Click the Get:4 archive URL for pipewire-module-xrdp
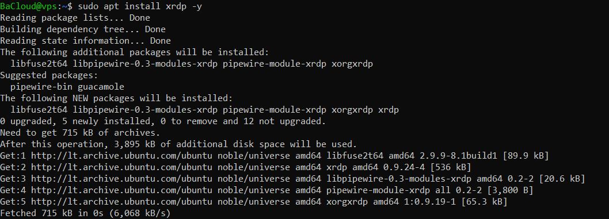Screen dimensions: 609x219 (121, 190)
